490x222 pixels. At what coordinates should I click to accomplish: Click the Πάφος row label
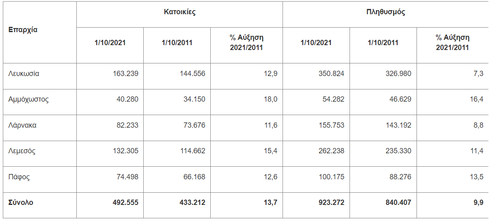tap(19, 177)
